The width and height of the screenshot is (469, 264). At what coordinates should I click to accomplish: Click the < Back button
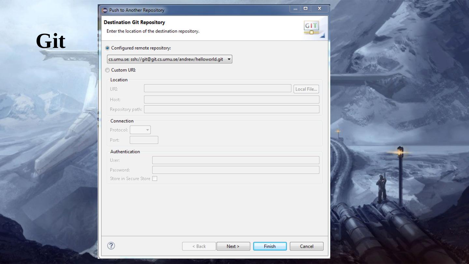click(x=199, y=246)
